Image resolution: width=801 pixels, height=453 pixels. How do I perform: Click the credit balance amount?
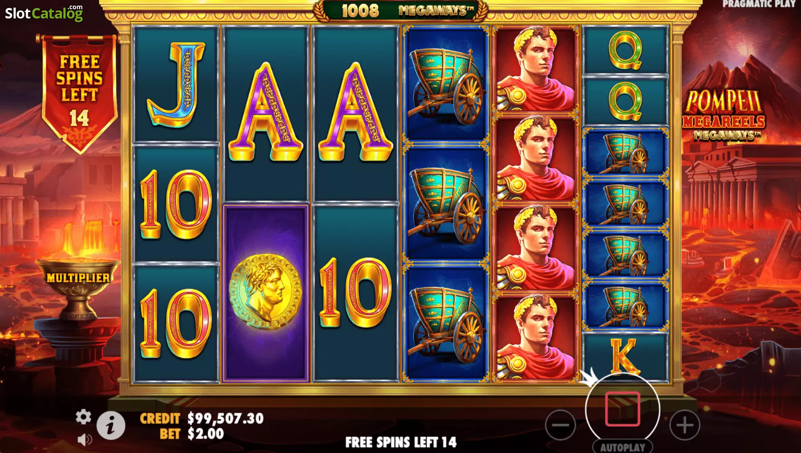click(x=225, y=418)
